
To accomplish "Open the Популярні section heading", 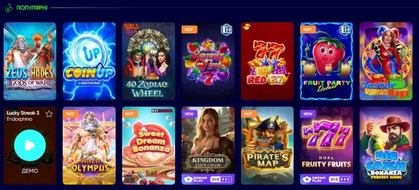I will coord(32,8).
